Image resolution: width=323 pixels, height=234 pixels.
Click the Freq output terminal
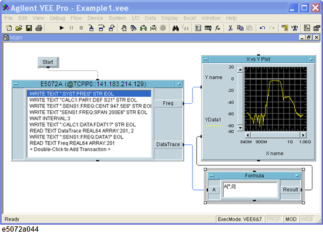169,103
